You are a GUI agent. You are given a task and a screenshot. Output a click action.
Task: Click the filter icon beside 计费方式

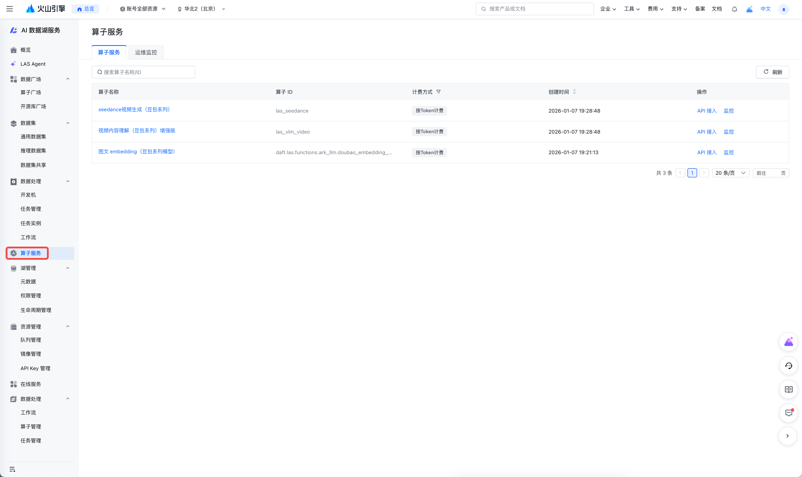point(438,92)
